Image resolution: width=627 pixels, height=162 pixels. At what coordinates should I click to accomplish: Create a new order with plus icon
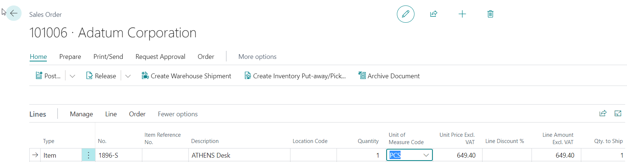[462, 14]
